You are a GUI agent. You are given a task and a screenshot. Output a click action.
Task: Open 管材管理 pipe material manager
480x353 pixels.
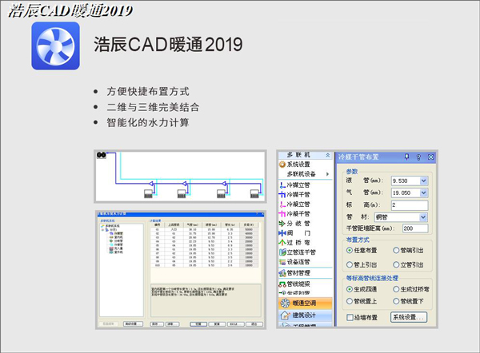pos(294,272)
